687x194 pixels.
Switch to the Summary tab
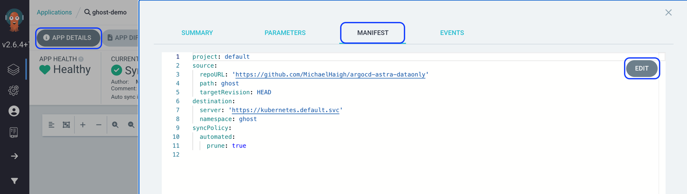[x=197, y=33]
